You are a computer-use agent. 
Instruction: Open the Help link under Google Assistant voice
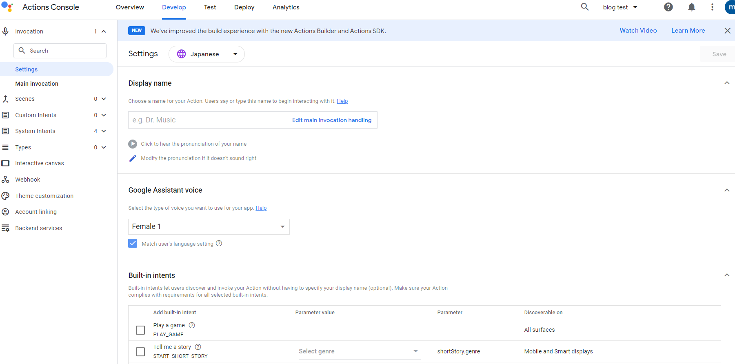[x=261, y=208]
